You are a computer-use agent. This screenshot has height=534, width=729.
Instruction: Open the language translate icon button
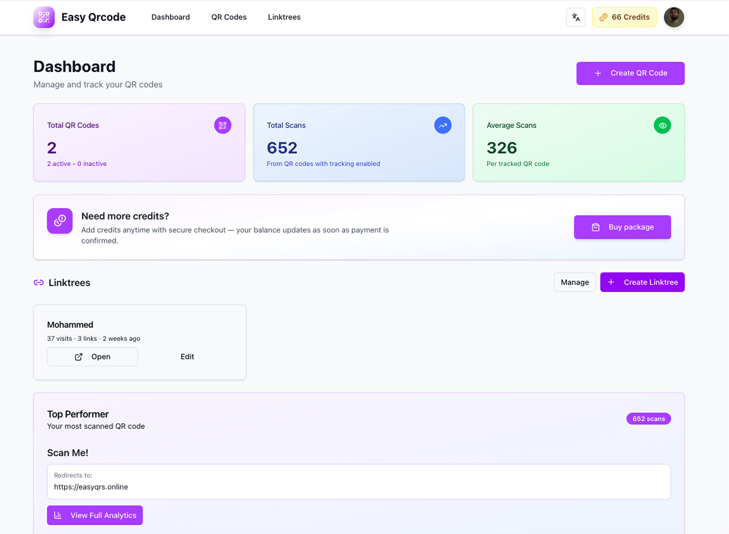pos(576,17)
